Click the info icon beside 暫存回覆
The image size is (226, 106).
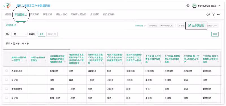145,26
